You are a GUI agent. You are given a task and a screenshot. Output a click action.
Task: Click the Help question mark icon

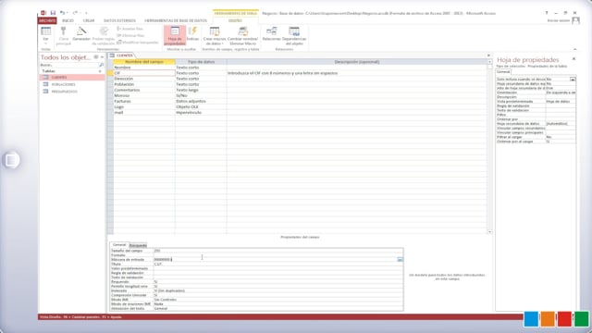pos(547,13)
